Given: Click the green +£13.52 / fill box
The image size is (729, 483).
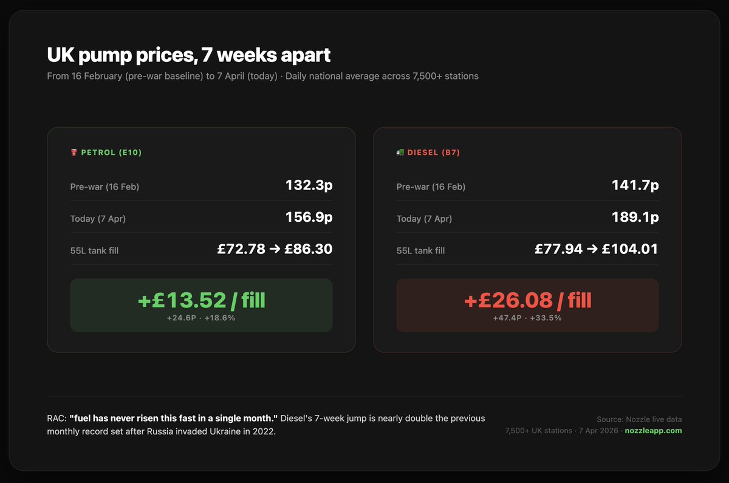Looking at the screenshot, I should point(201,305).
